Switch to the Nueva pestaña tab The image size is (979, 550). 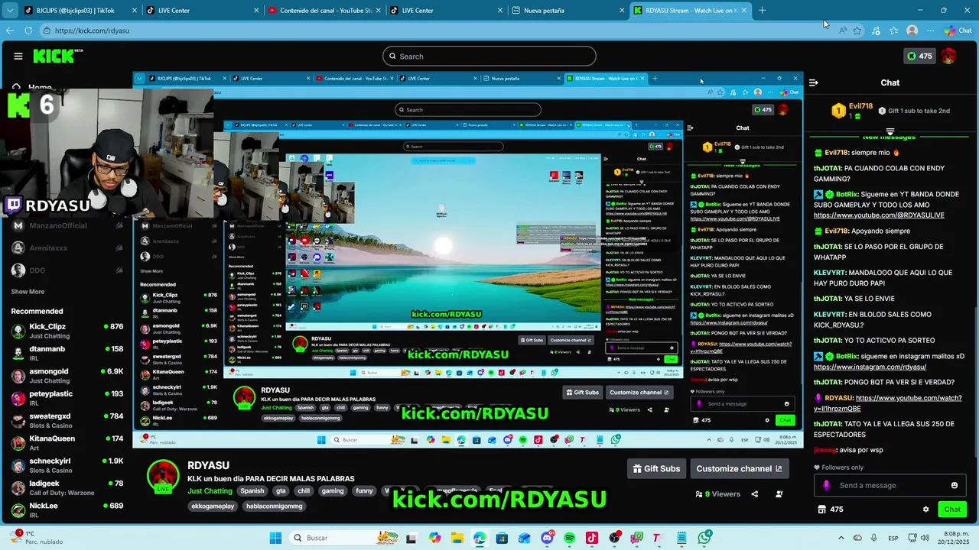tap(568, 11)
